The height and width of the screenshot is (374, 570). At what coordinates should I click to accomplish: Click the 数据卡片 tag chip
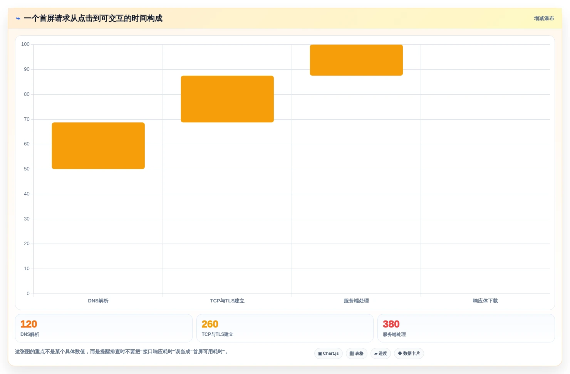click(x=409, y=353)
